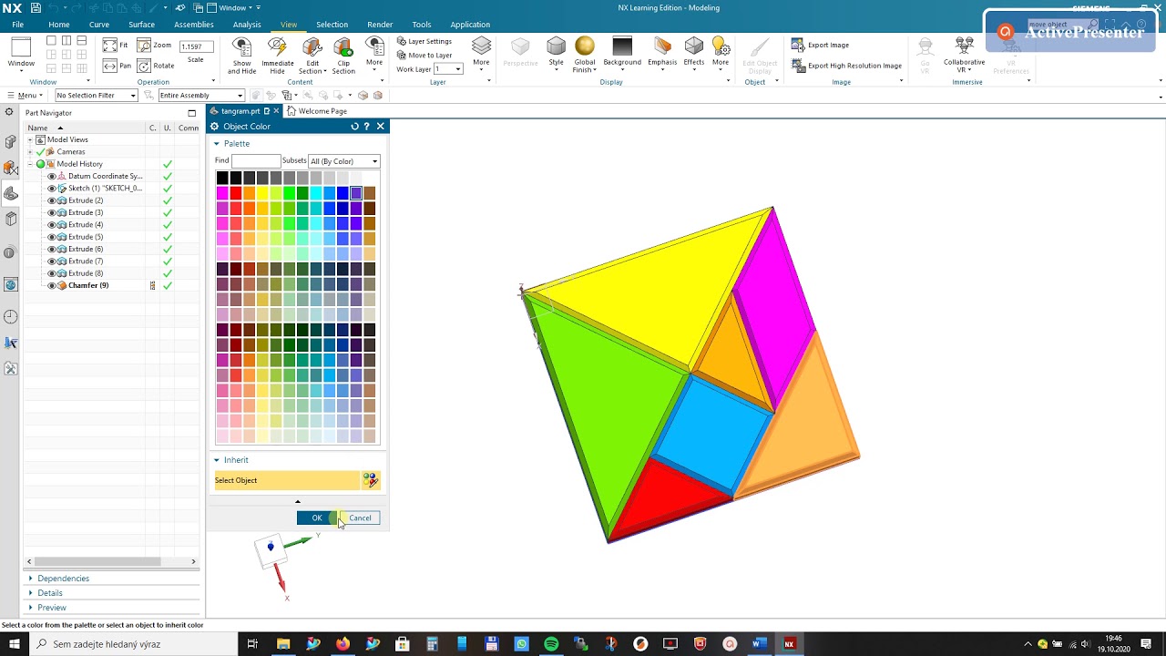Click the Inherit color picker icon
The image size is (1166, 656).
point(371,480)
